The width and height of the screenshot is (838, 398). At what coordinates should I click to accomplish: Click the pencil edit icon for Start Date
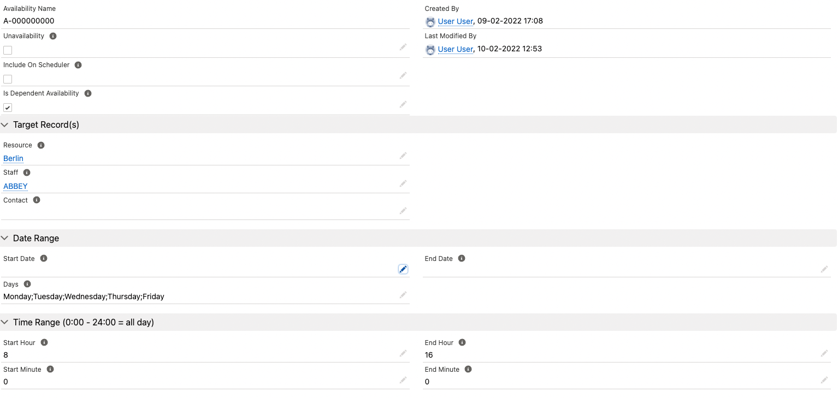pyautogui.click(x=403, y=269)
